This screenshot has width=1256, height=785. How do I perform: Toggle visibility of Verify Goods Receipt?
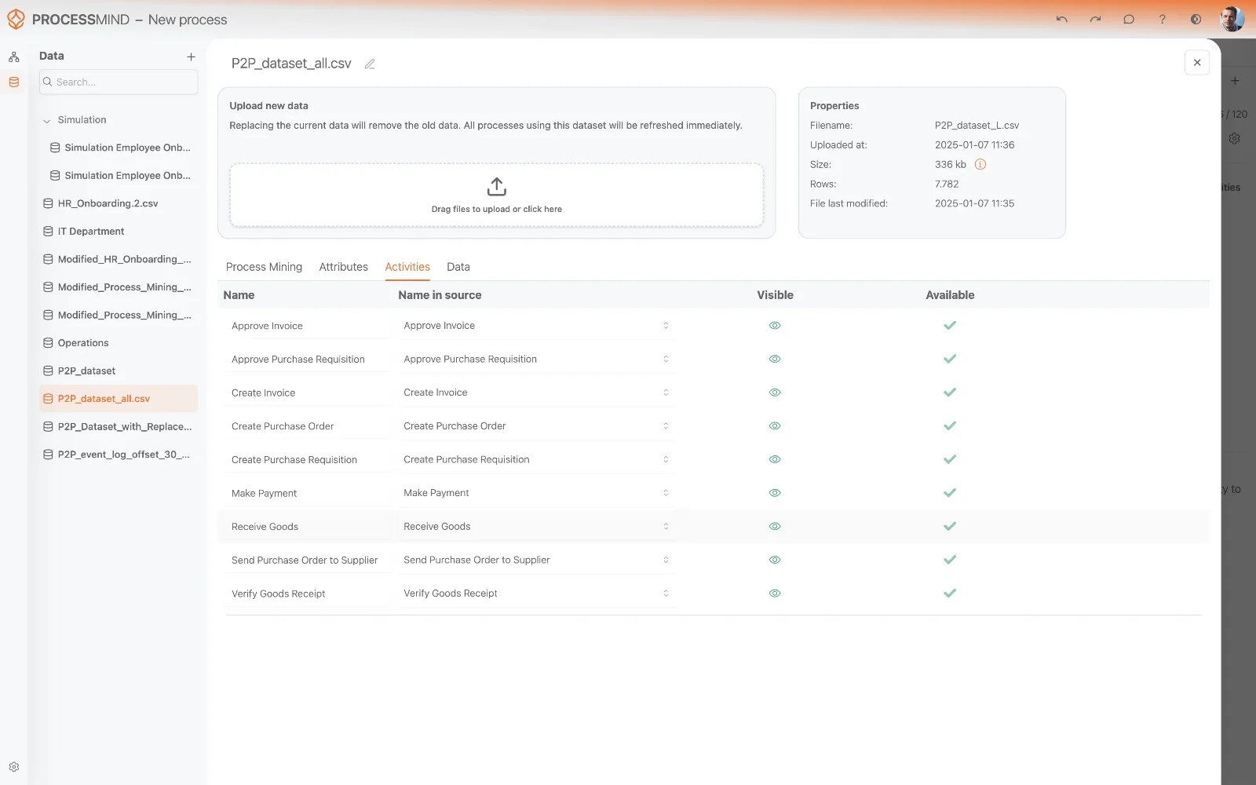775,593
